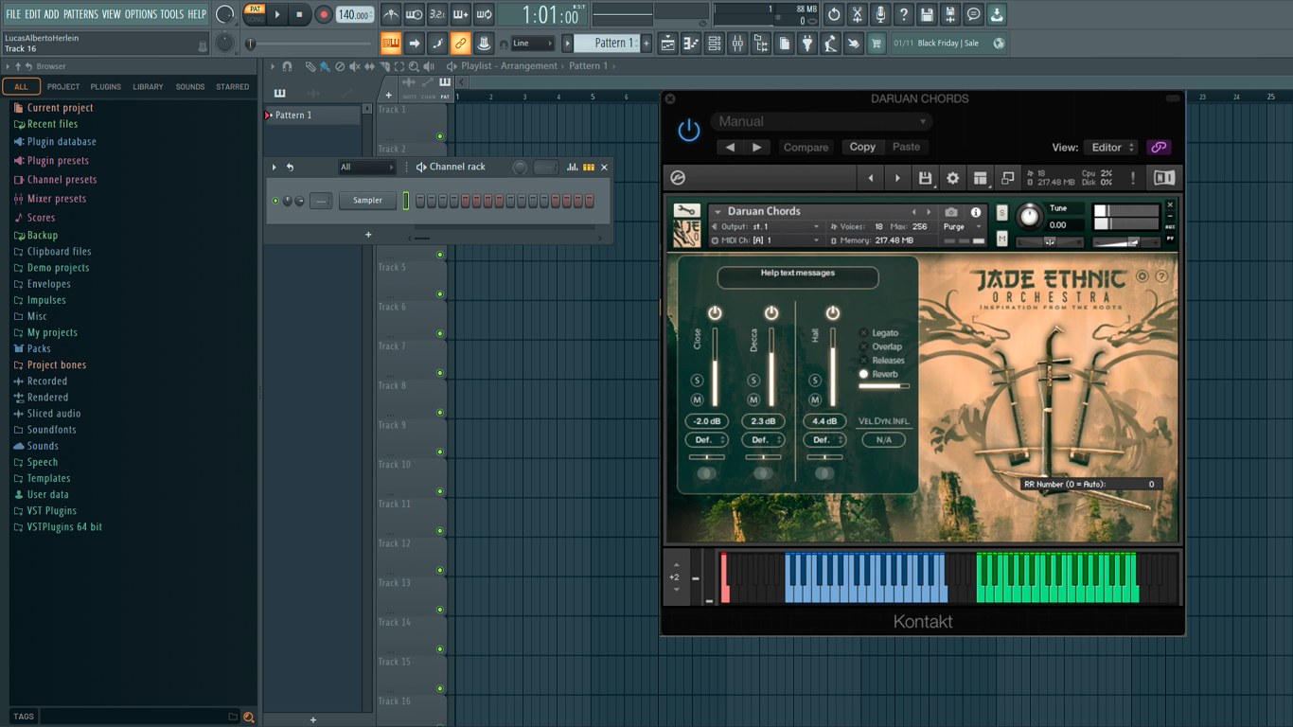Select the playlist draw pencil tool
The image size is (1293, 727).
310,66
